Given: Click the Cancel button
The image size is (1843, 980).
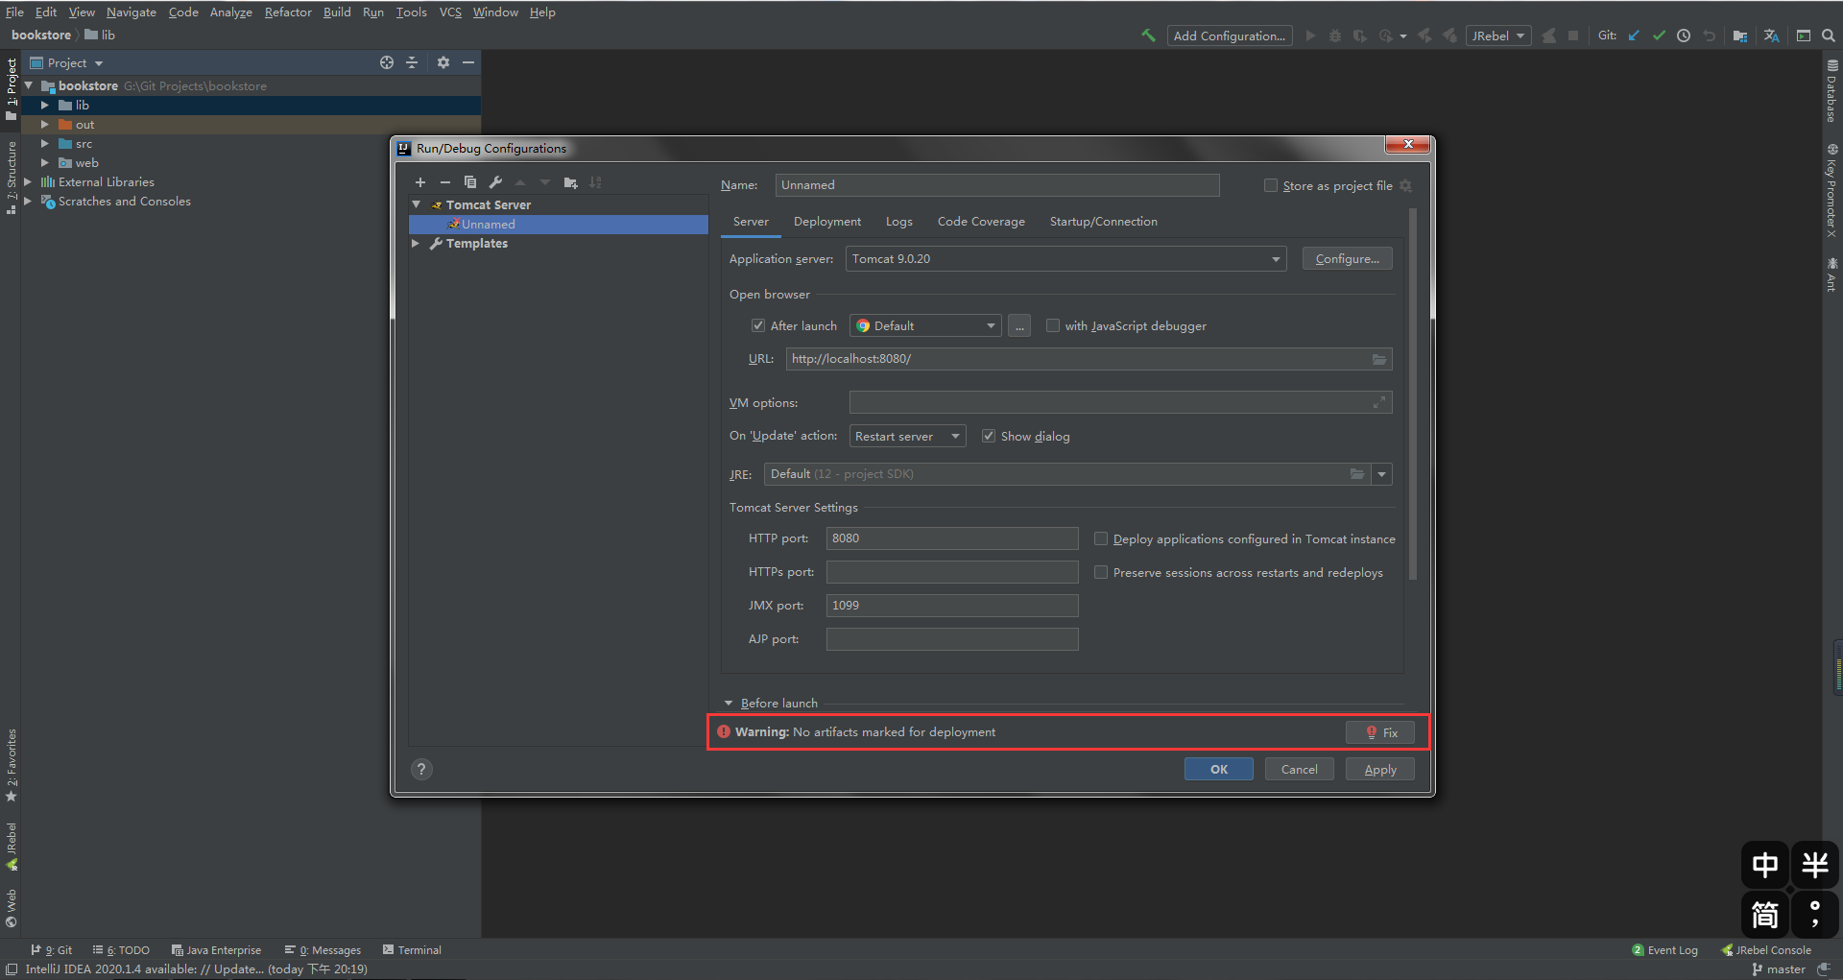Looking at the screenshot, I should click(x=1300, y=769).
